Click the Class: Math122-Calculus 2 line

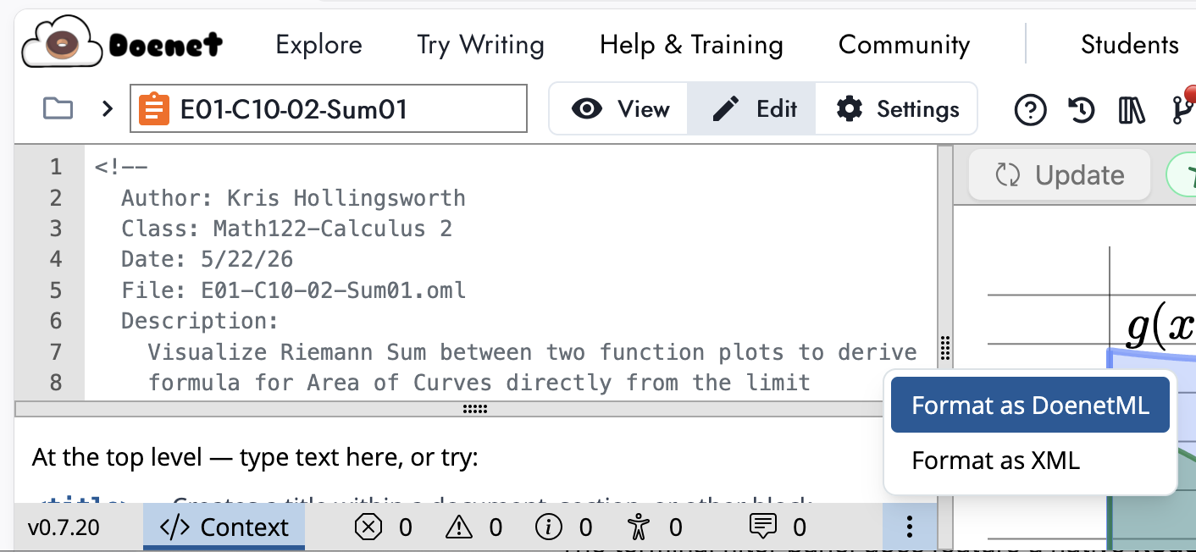tap(286, 229)
